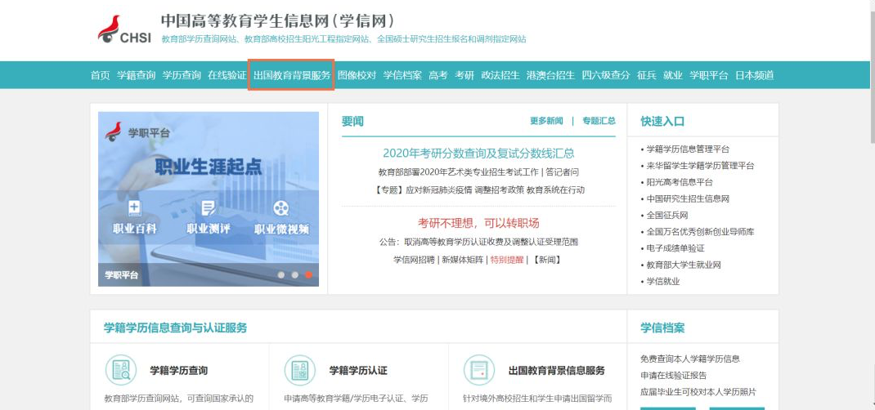Open 全国万名优秀创新创业导师库 link
This screenshot has height=410, width=875.
700,232
